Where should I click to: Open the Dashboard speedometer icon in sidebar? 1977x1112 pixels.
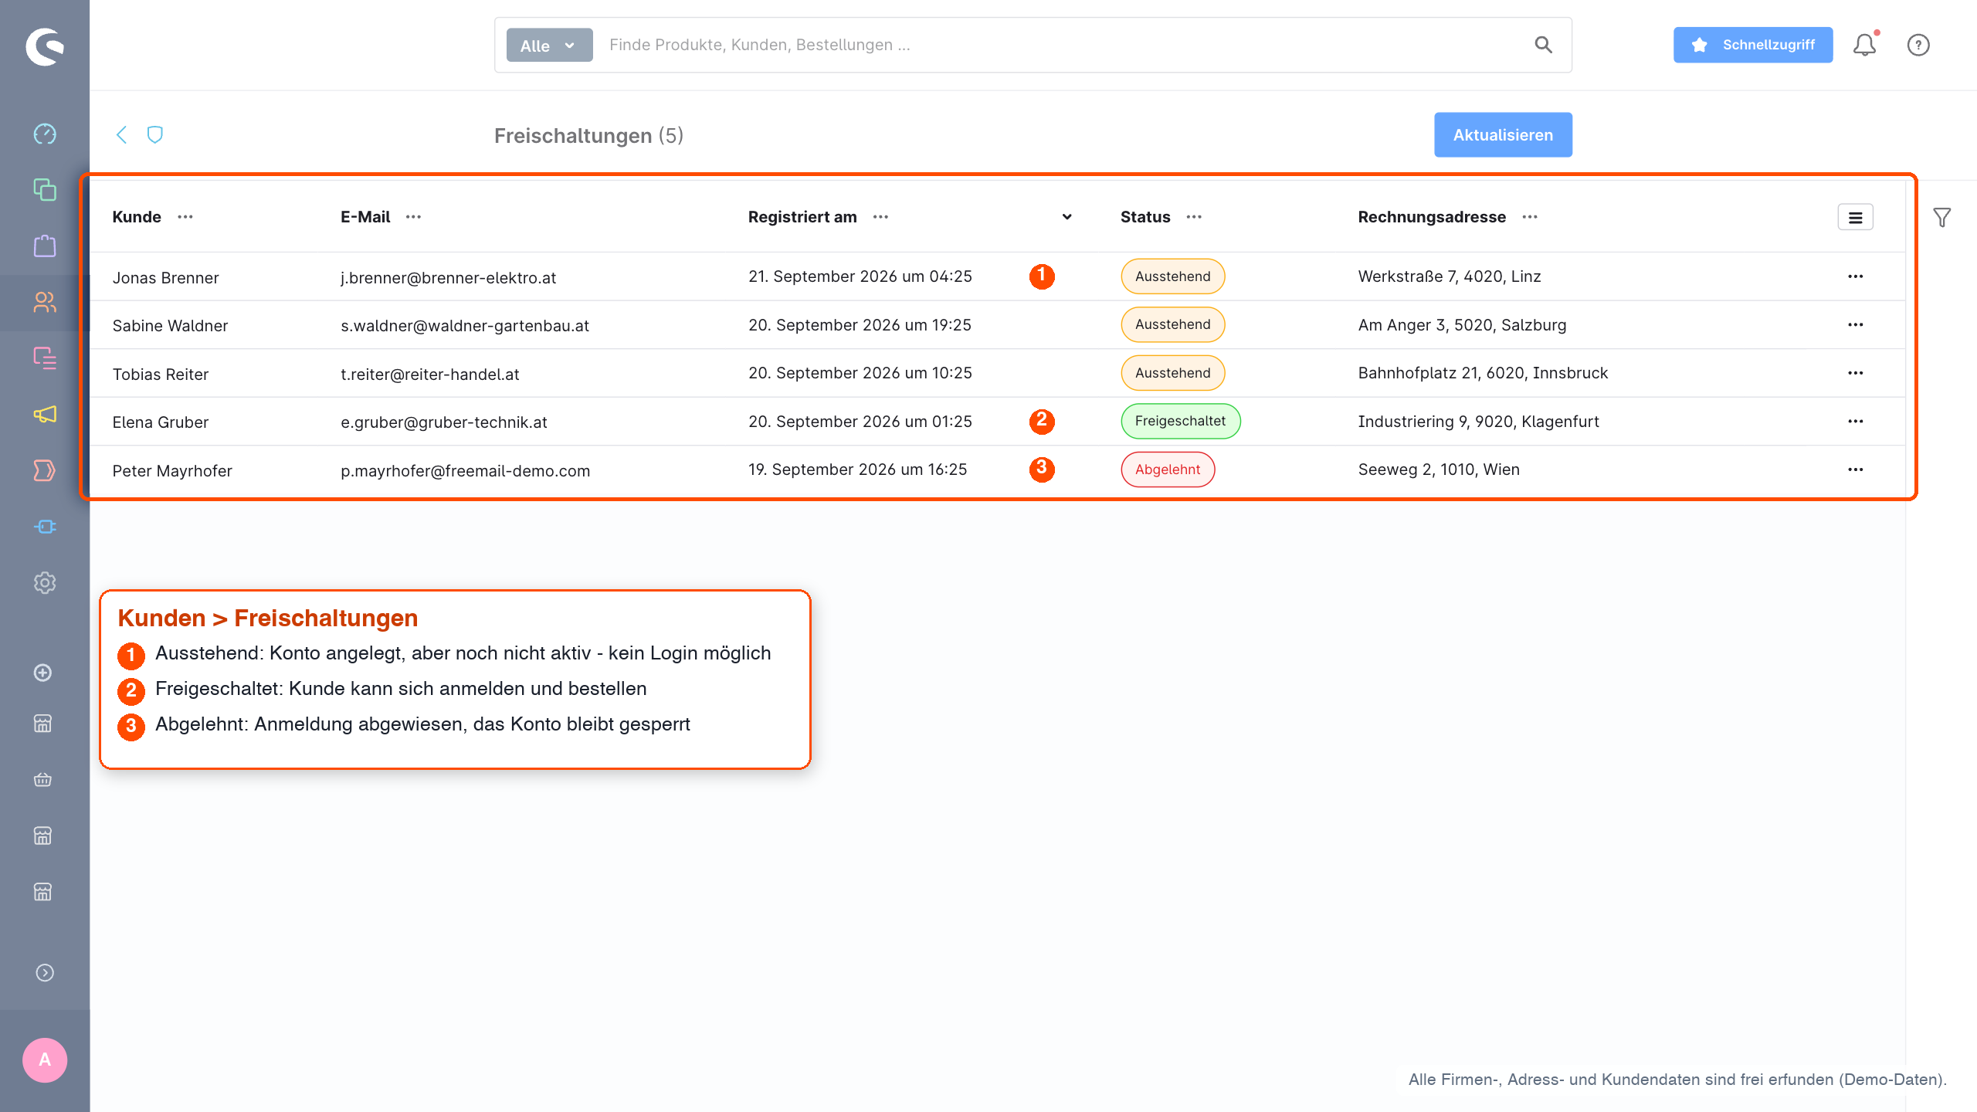pos(45,134)
